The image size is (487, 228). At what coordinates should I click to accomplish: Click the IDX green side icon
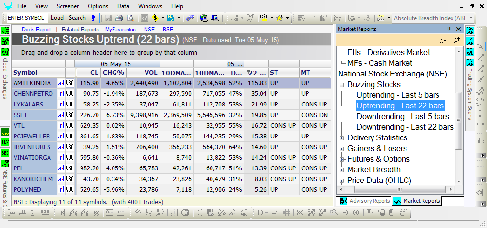5,142
